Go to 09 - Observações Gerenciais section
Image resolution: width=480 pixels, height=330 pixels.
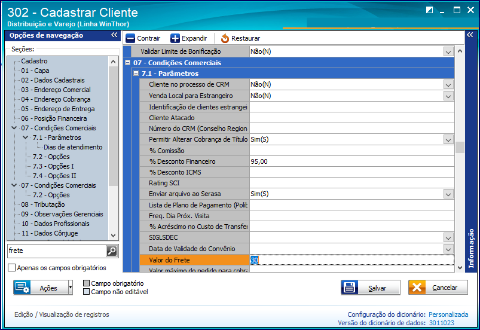62,214
